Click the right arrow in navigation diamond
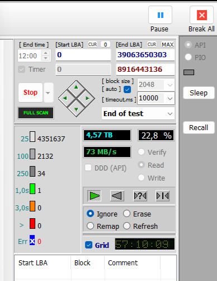The image size is (217, 281). pyautogui.click(x=87, y=98)
